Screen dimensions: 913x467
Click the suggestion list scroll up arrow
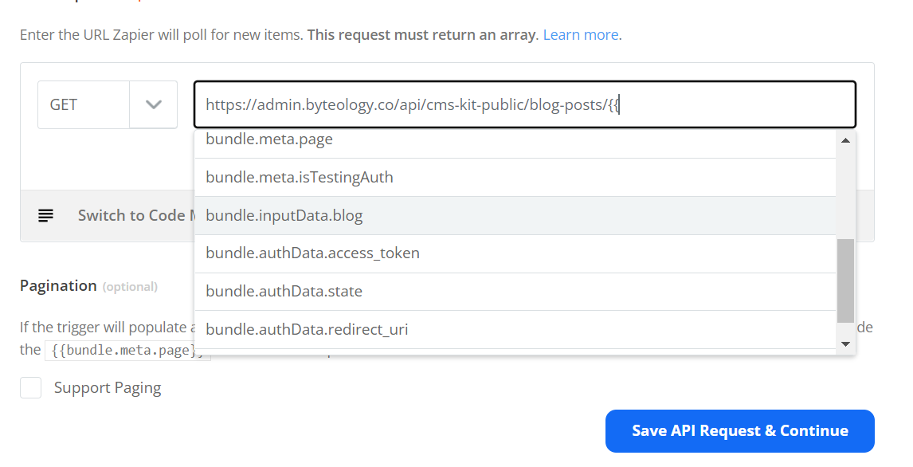point(845,140)
